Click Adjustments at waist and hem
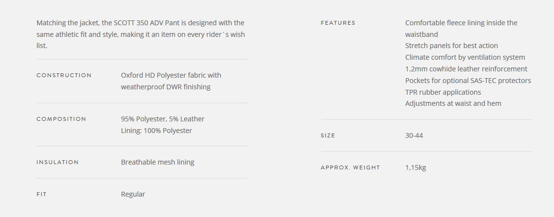The height and width of the screenshot is (217, 554). click(x=453, y=103)
